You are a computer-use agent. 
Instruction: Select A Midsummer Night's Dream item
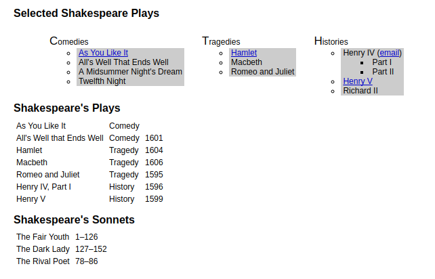click(x=130, y=72)
